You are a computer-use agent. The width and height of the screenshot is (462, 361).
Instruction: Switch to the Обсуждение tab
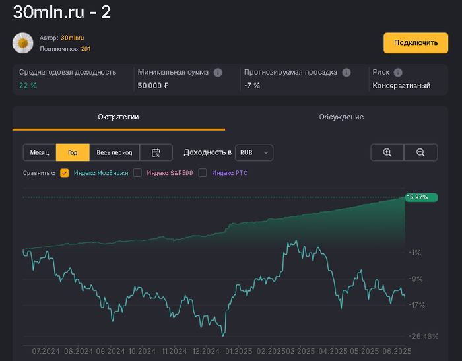coord(341,117)
